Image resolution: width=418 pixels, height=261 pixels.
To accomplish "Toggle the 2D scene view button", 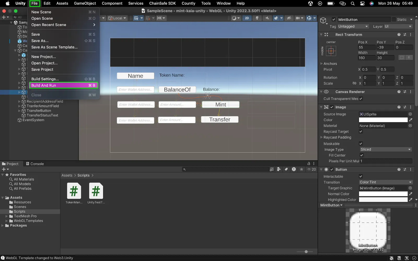I will (247, 18).
